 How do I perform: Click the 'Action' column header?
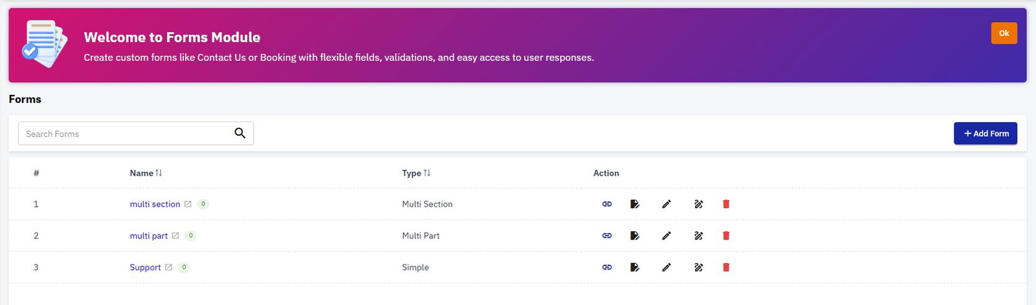606,173
